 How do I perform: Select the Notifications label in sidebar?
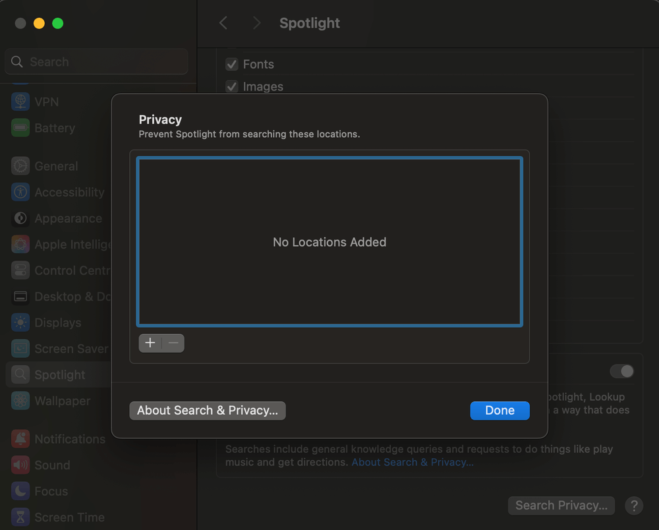pyautogui.click(x=71, y=439)
